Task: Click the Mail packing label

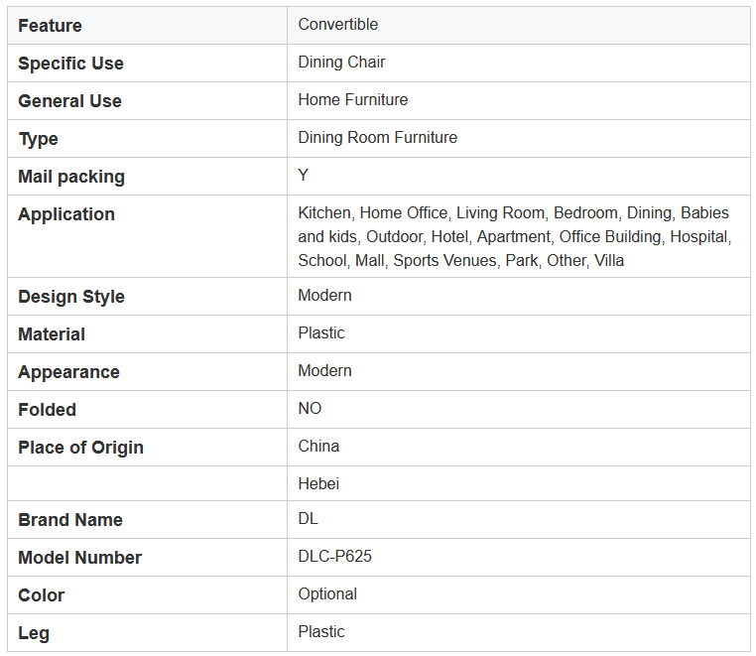Action: coord(71,177)
